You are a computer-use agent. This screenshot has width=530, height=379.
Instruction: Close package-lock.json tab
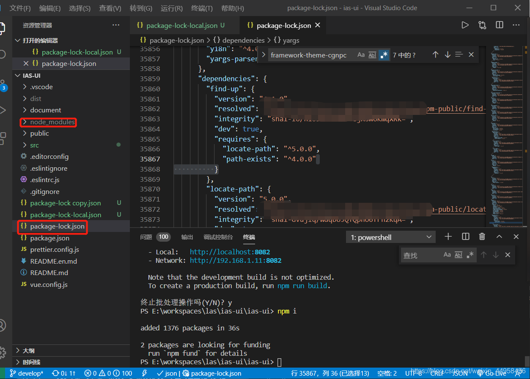(318, 25)
